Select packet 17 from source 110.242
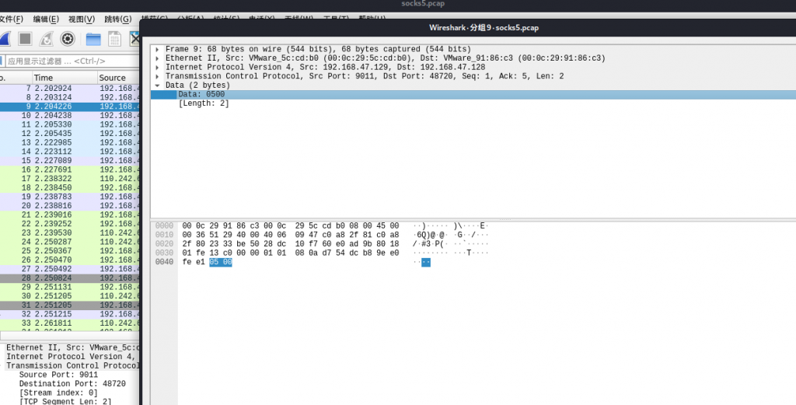Viewport: 796px width, 405px height. point(69,179)
